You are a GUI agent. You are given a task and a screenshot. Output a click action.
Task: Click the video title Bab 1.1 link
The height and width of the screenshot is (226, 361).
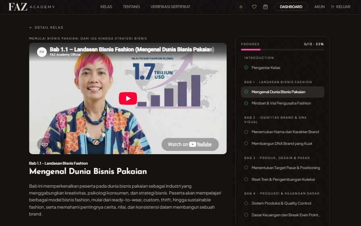(132, 49)
